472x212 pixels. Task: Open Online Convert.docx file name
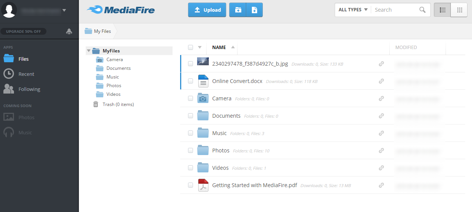click(237, 81)
